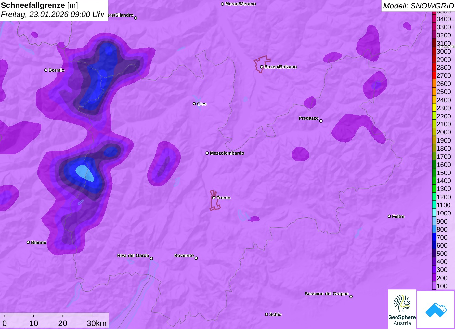Click the 30km scale bar label
Viewport: 455px width, 329px height.
pos(97,323)
